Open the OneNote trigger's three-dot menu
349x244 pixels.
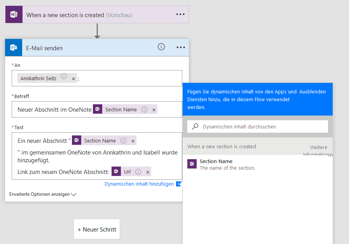click(x=180, y=14)
